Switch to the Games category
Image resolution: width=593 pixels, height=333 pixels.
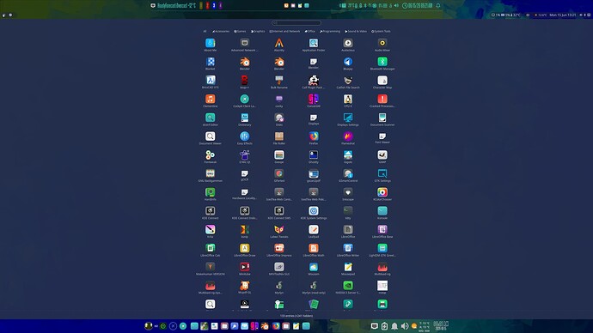240,32
